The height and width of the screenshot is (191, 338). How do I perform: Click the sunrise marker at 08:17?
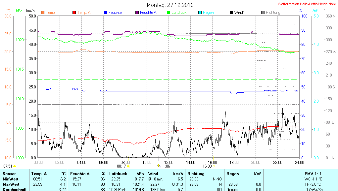tap(128, 166)
